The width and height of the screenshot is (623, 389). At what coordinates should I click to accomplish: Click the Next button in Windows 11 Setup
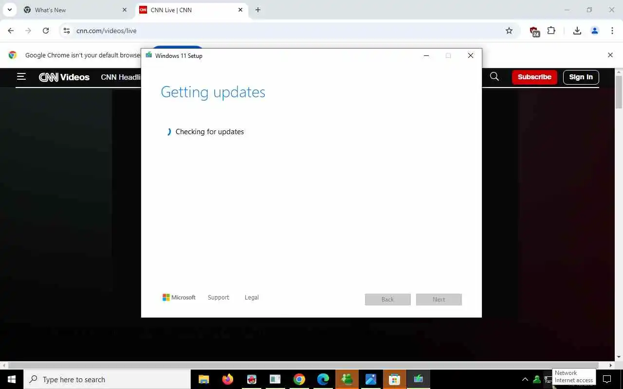(x=439, y=300)
